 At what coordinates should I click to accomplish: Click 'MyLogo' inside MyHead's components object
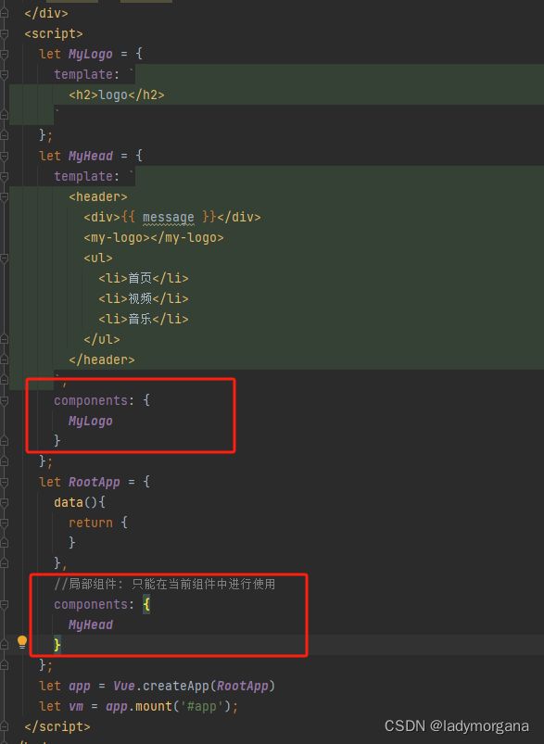[90, 421]
